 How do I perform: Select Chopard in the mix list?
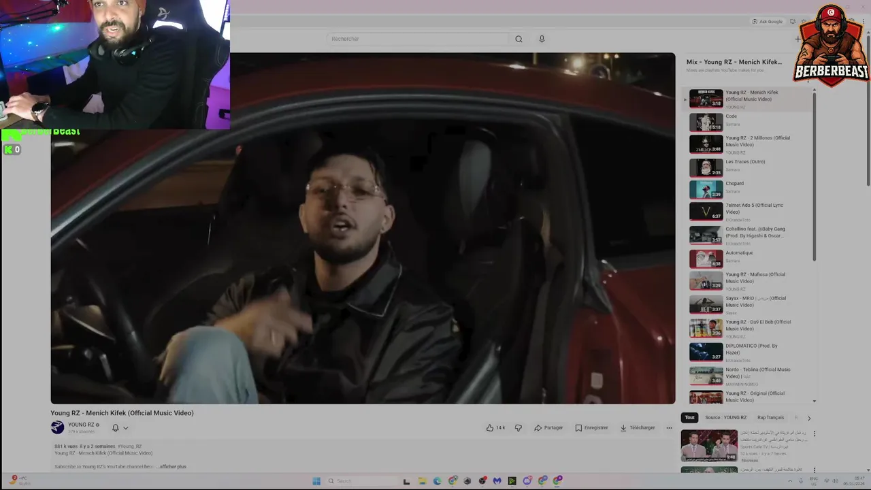749,189
